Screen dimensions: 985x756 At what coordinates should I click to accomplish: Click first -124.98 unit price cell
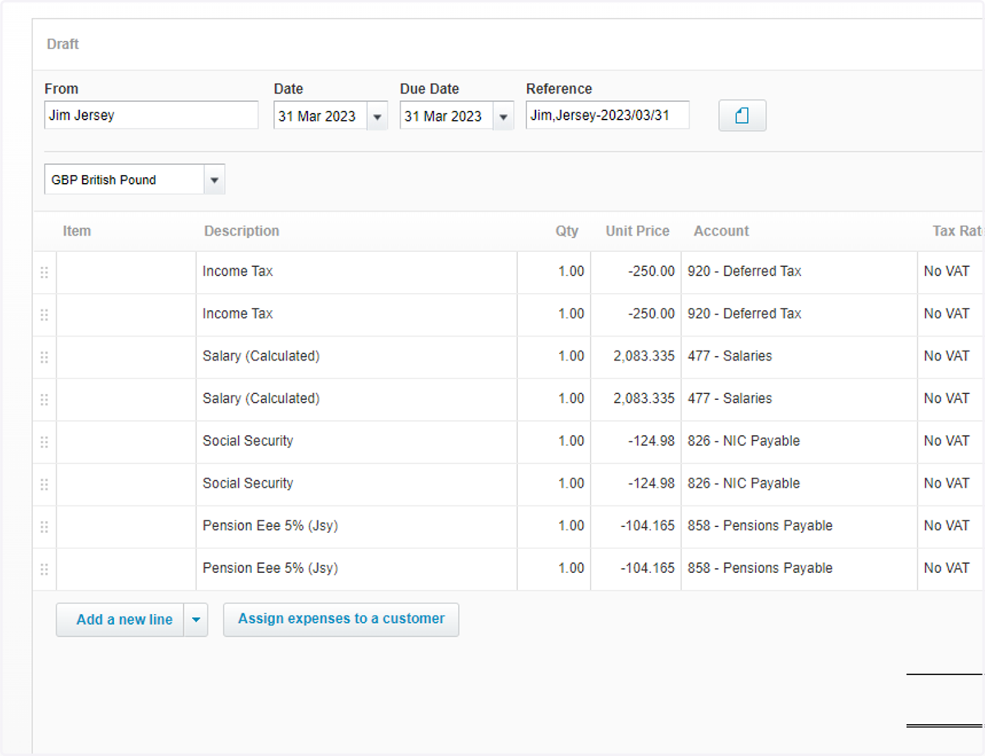[635, 442]
